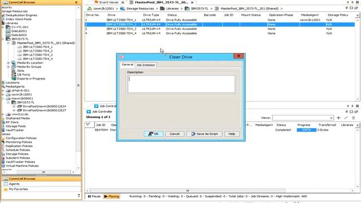Collapse IBM3573-TL under mawin2k08001

8,103
